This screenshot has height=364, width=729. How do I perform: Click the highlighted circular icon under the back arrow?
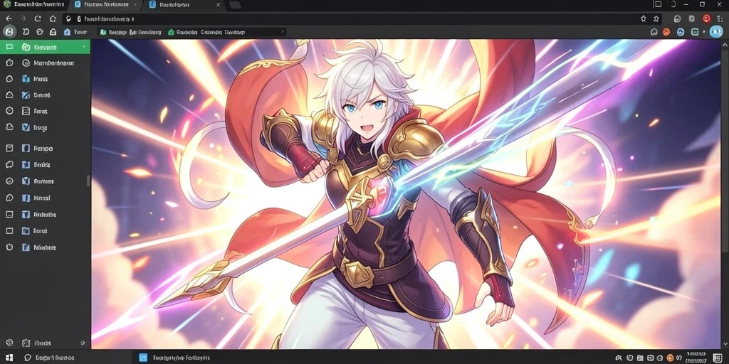tap(9, 31)
